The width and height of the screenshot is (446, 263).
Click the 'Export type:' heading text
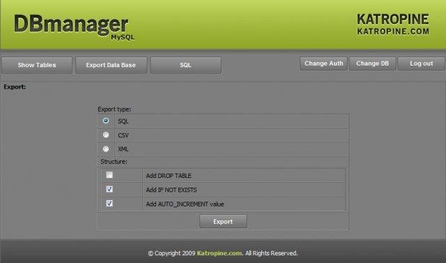pyautogui.click(x=114, y=110)
